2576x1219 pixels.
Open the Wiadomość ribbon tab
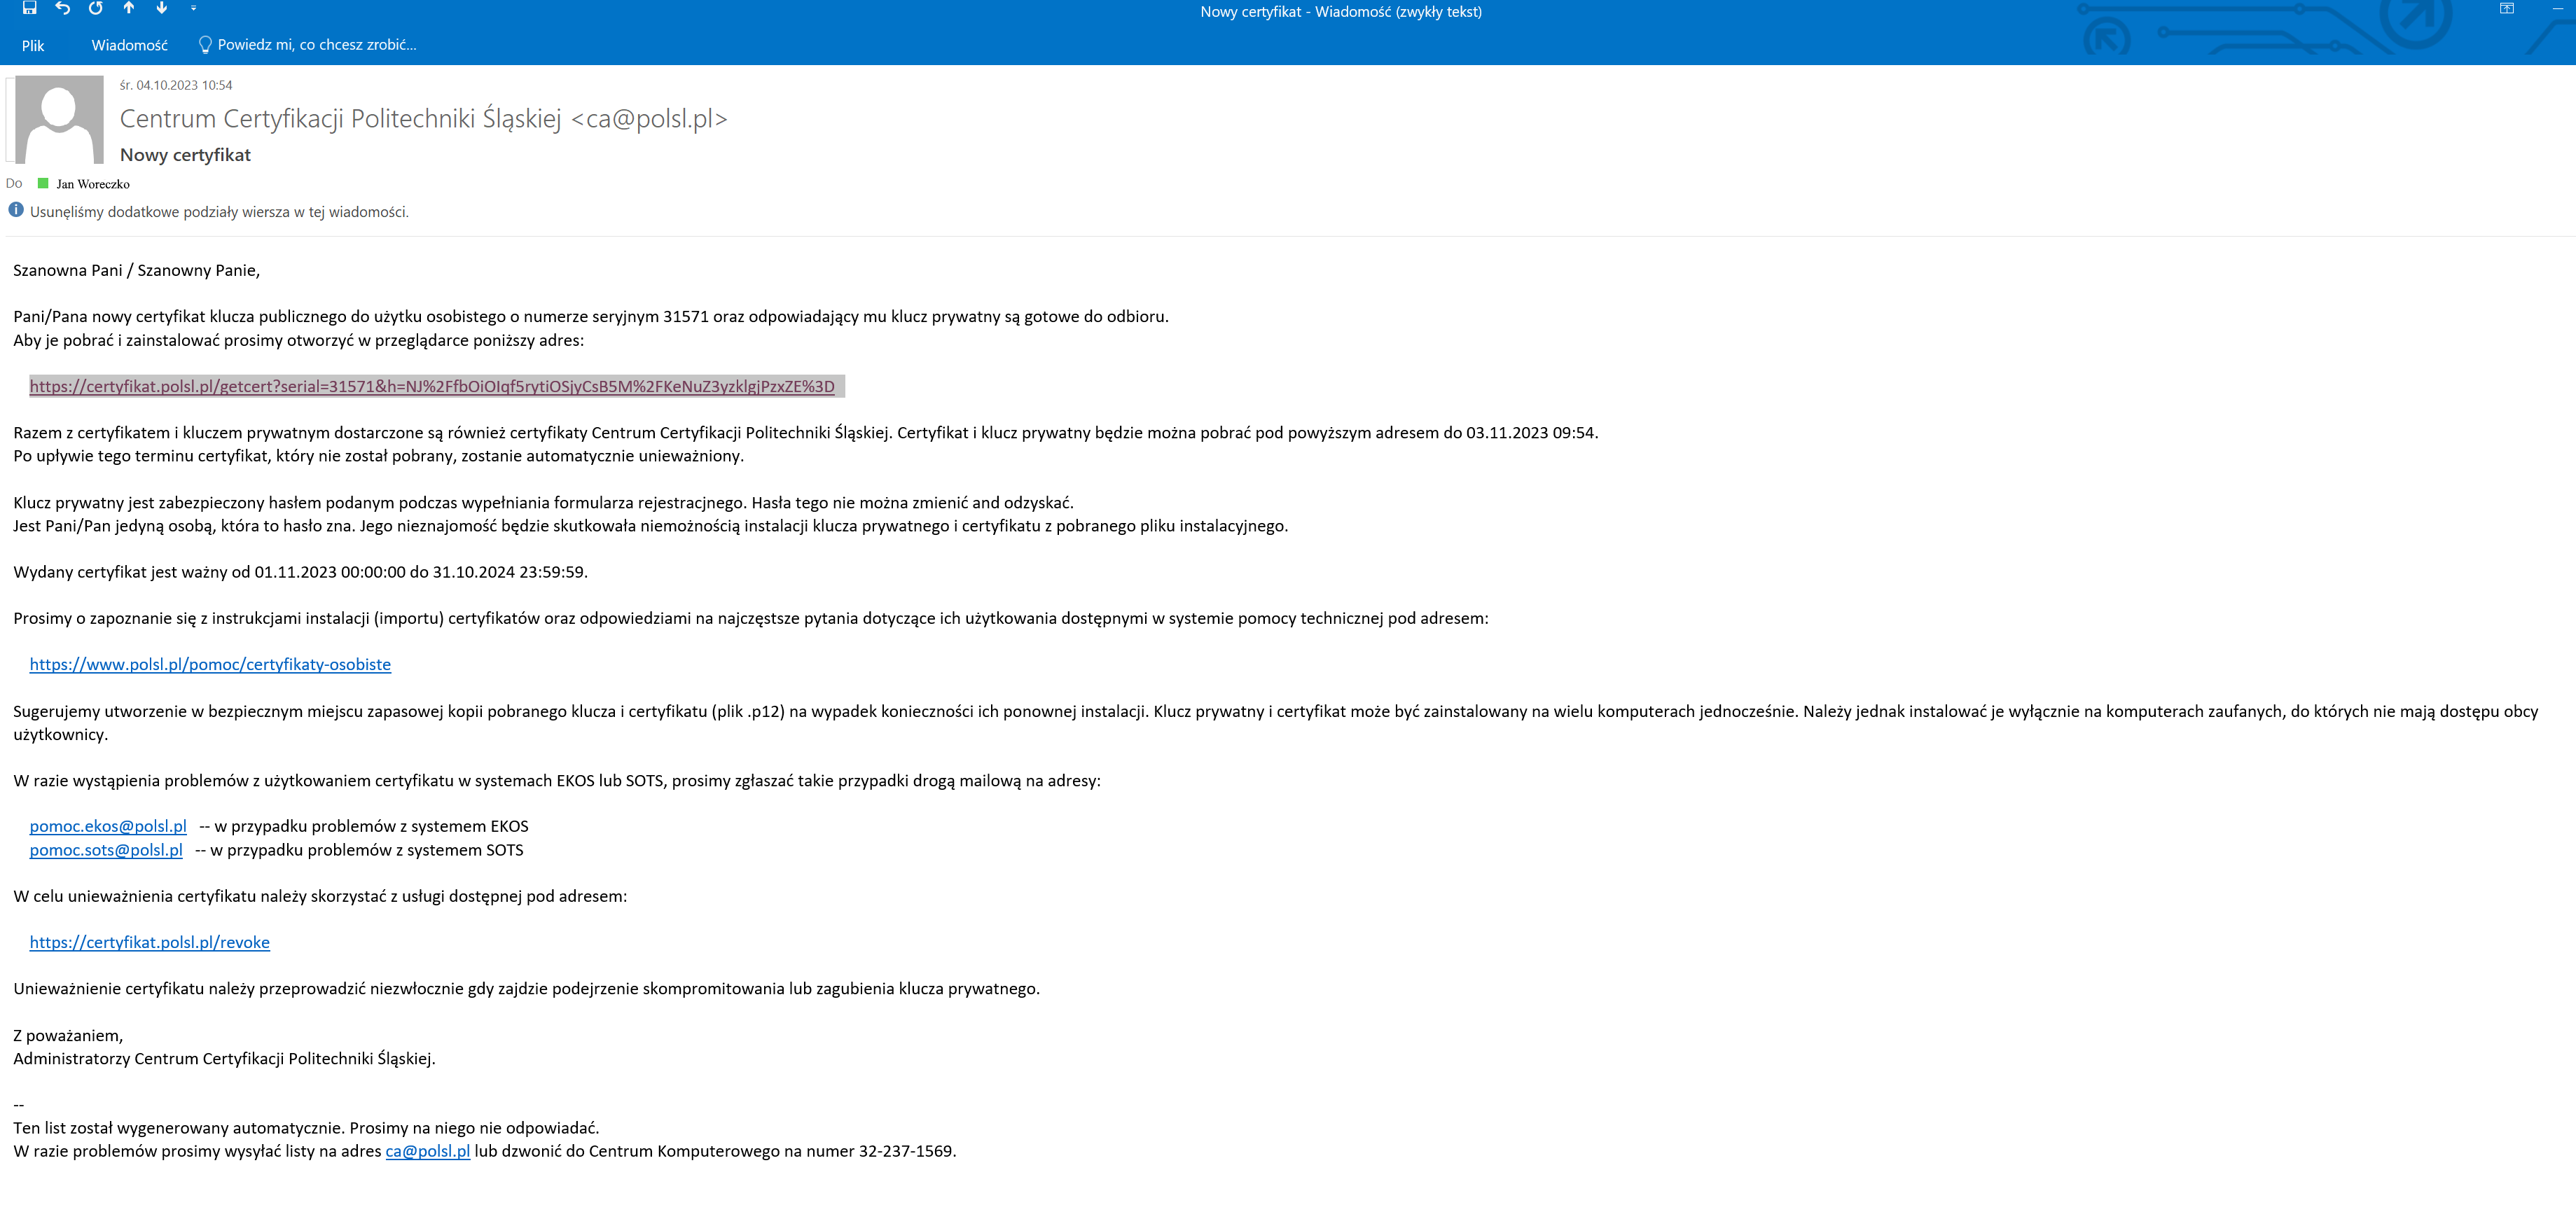tap(130, 45)
